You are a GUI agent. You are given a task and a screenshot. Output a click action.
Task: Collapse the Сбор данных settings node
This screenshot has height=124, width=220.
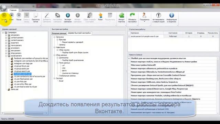pos(54,55)
